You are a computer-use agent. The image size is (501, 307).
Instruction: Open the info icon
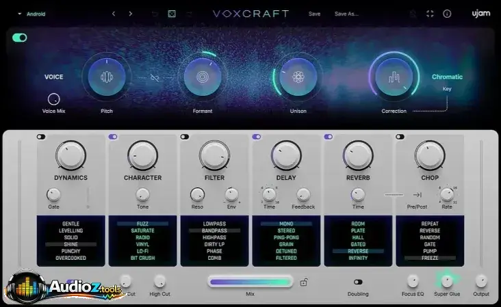tap(447, 14)
